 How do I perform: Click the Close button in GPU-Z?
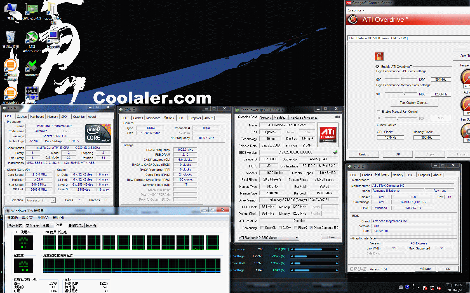click(331, 237)
